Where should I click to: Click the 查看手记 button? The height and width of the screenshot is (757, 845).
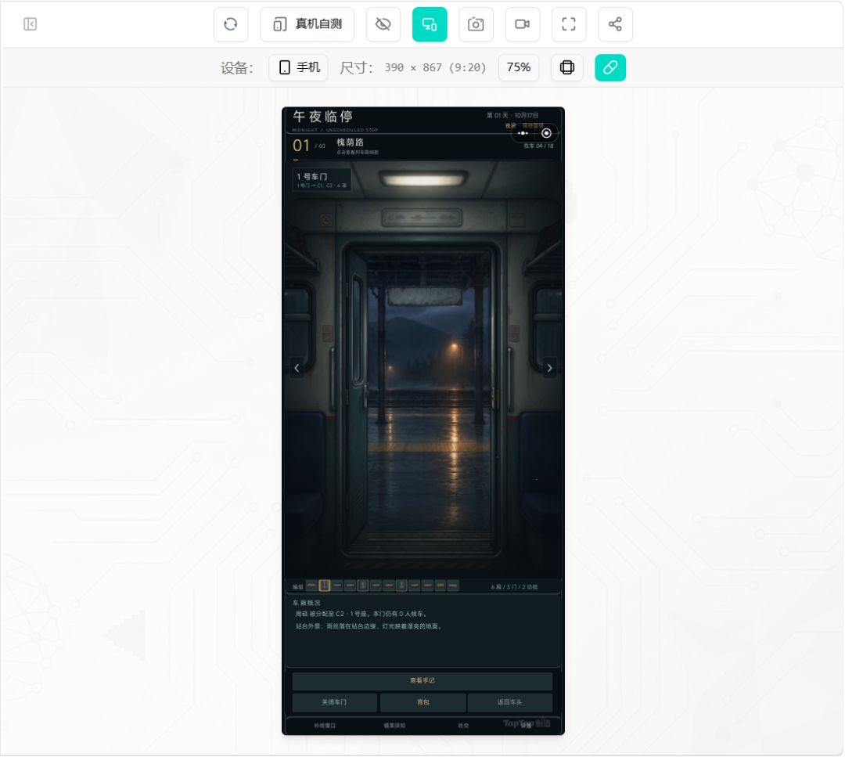tap(422, 681)
